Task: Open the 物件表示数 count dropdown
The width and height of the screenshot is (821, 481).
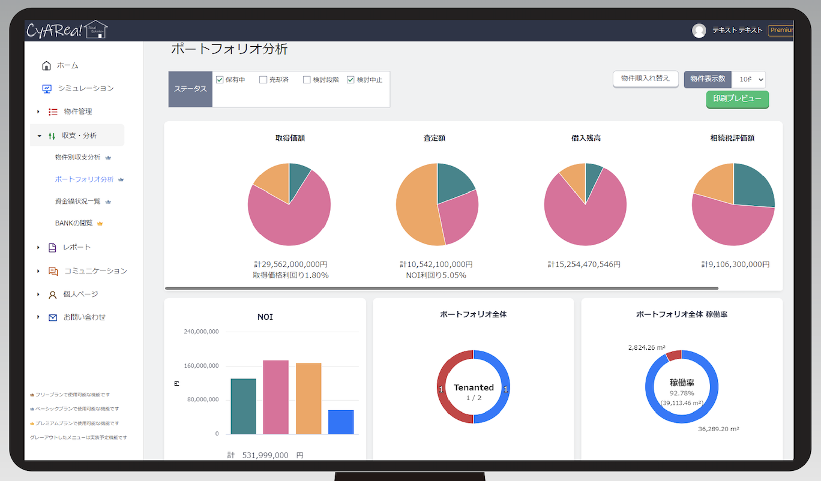Action: pos(748,79)
